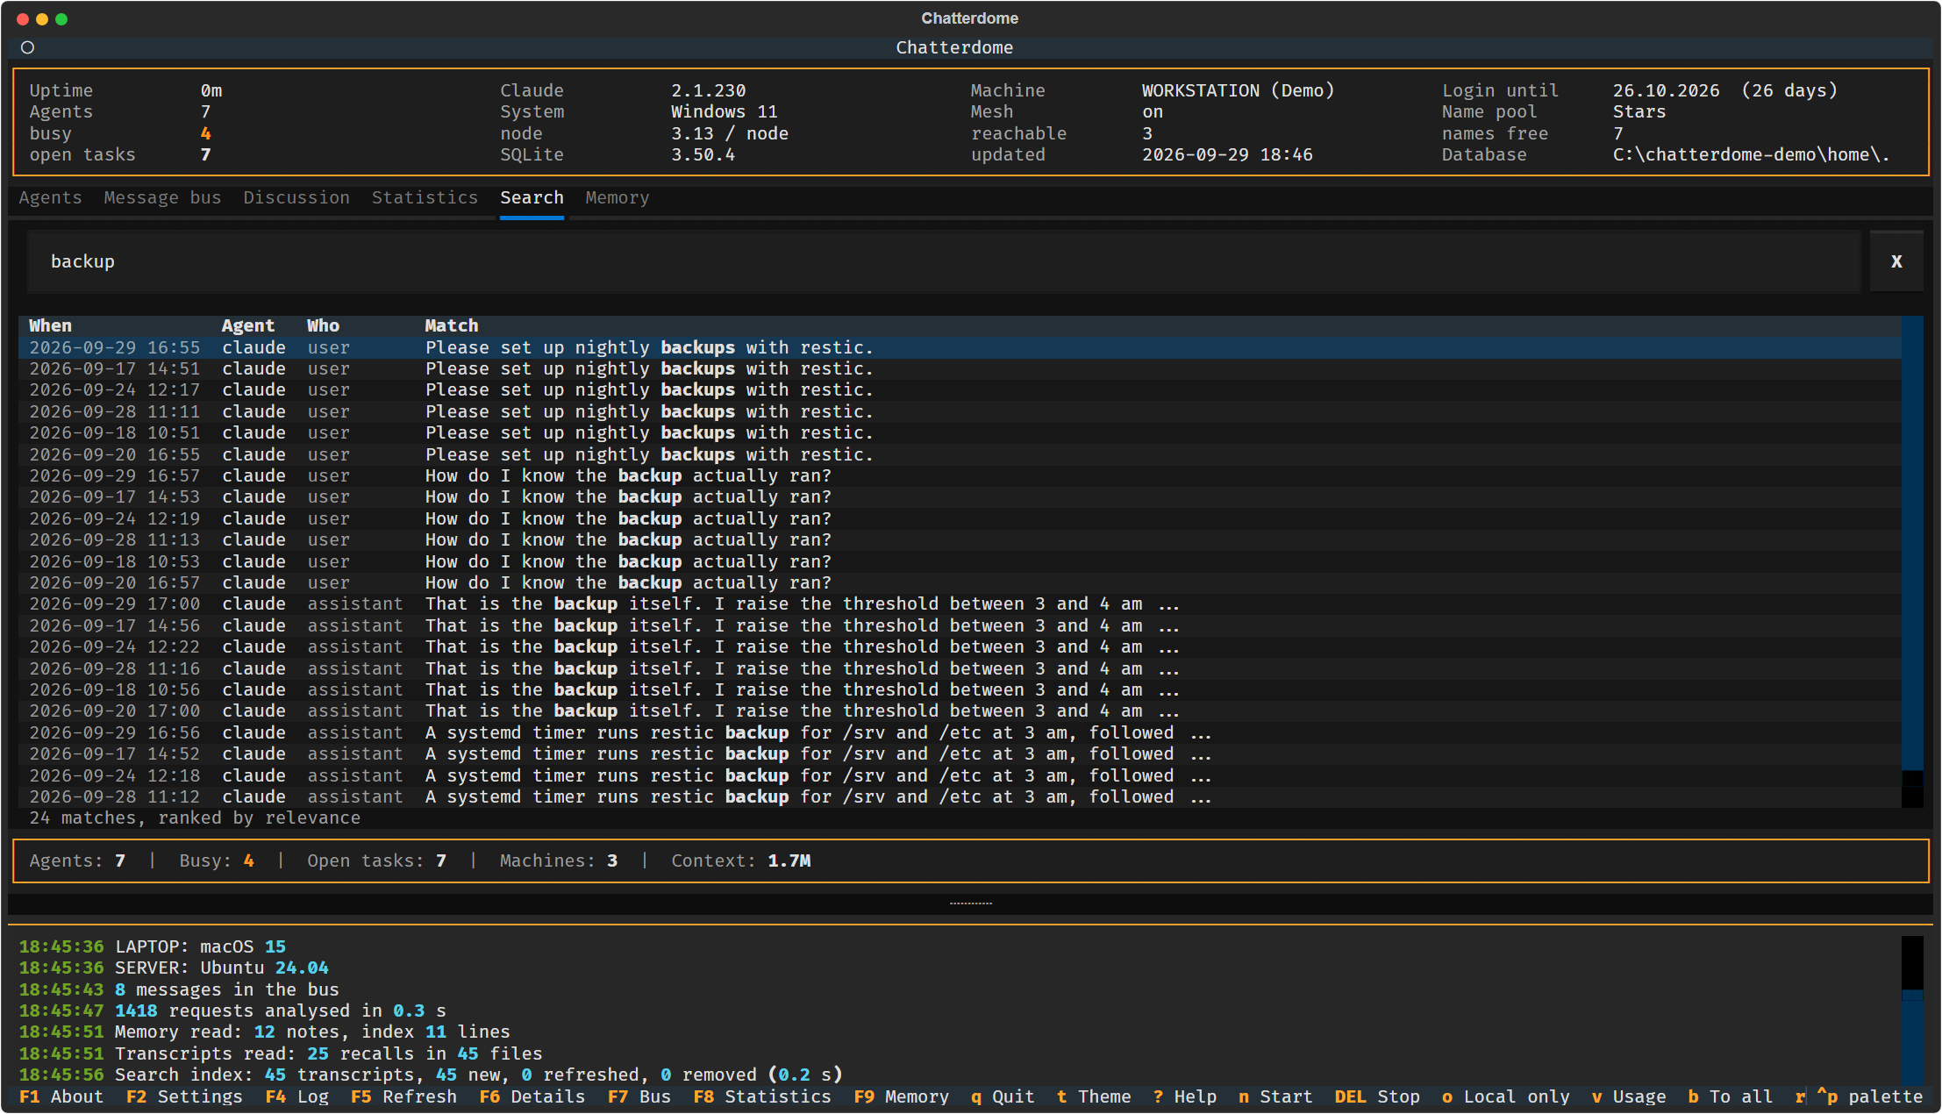Screen dimensions: 1942x1114
Task: Click q Quit in the footer
Action: (x=1002, y=1097)
